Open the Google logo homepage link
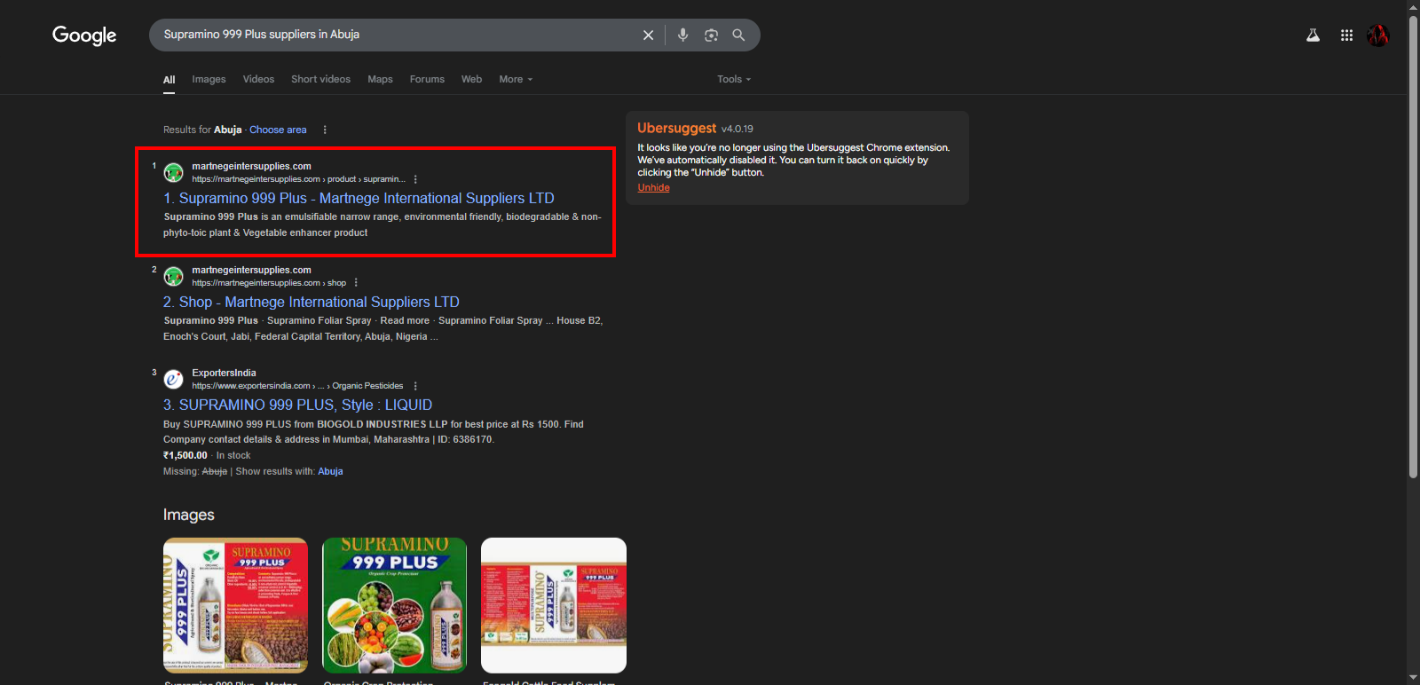The width and height of the screenshot is (1420, 685). pos(84,35)
